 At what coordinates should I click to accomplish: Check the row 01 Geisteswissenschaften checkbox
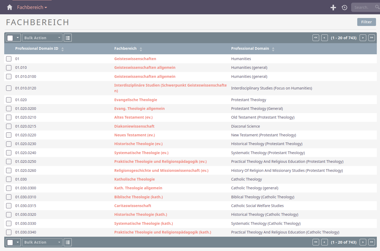click(9, 59)
